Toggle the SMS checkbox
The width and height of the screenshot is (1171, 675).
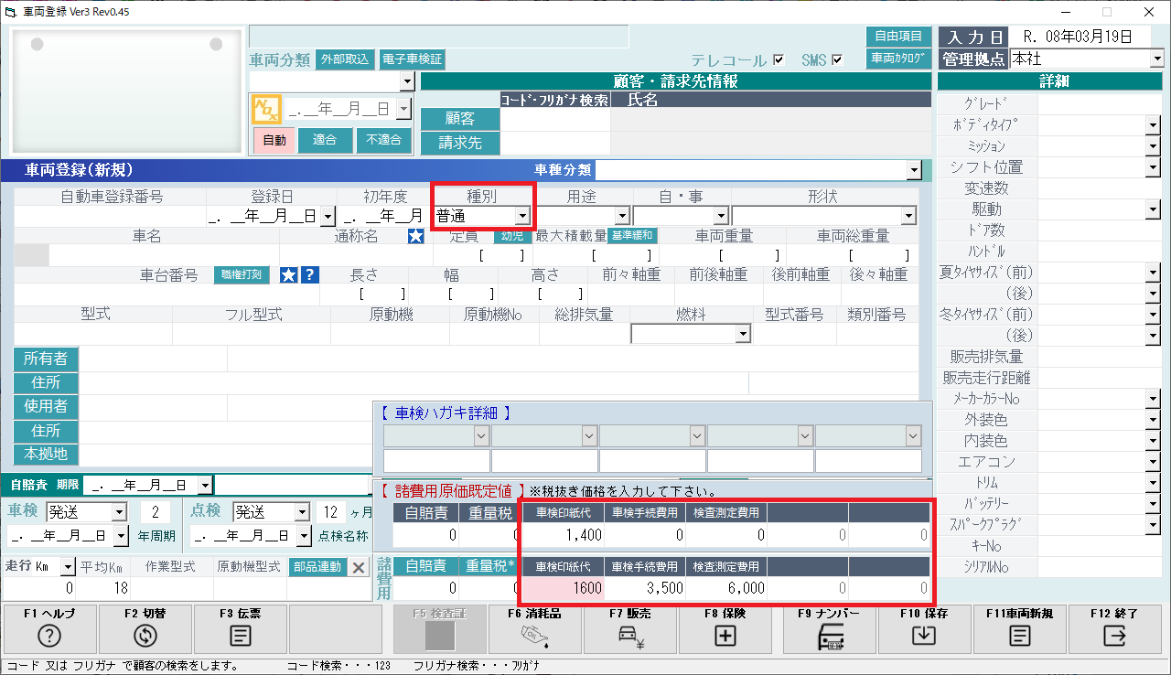(836, 60)
